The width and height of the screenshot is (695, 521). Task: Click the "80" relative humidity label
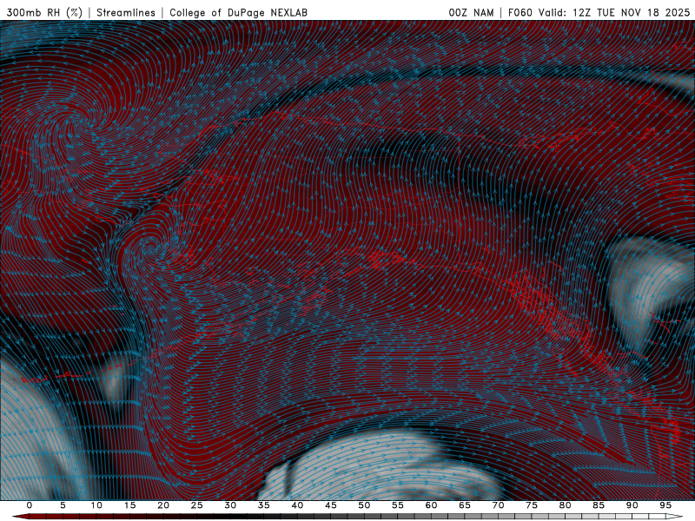tap(565, 505)
